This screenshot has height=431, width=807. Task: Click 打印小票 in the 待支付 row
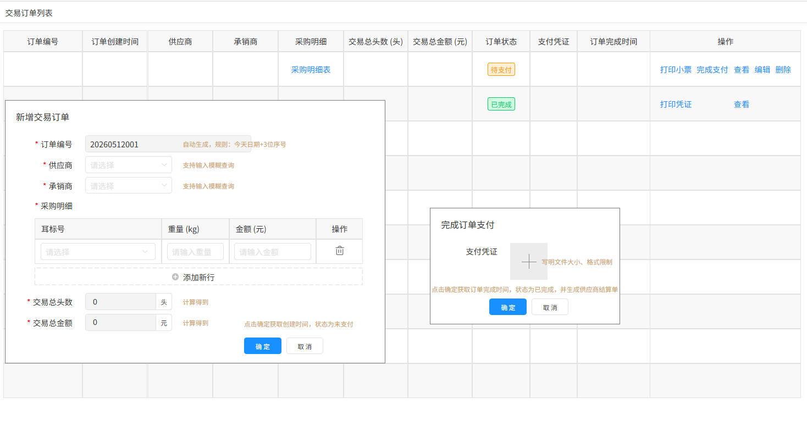(676, 70)
